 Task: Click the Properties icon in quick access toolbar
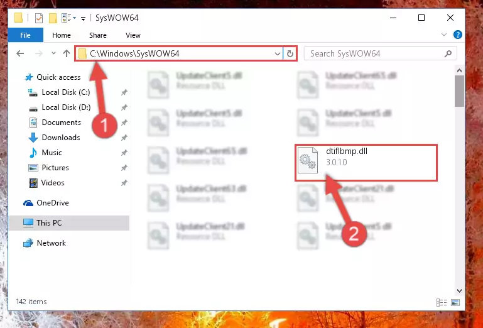click(x=39, y=18)
